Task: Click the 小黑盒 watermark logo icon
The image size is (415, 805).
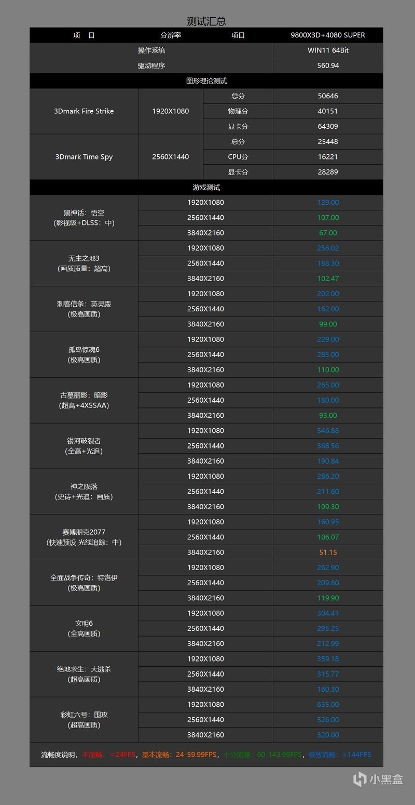Action: [359, 778]
